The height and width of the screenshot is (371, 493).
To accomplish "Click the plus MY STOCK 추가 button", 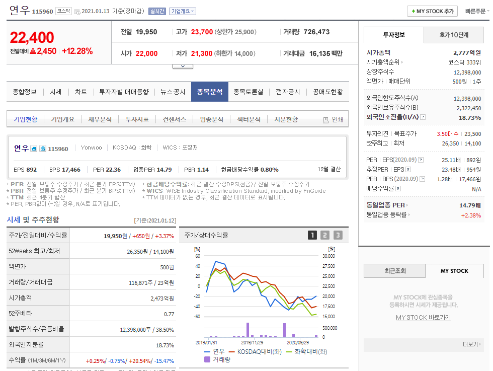I will (432, 12).
